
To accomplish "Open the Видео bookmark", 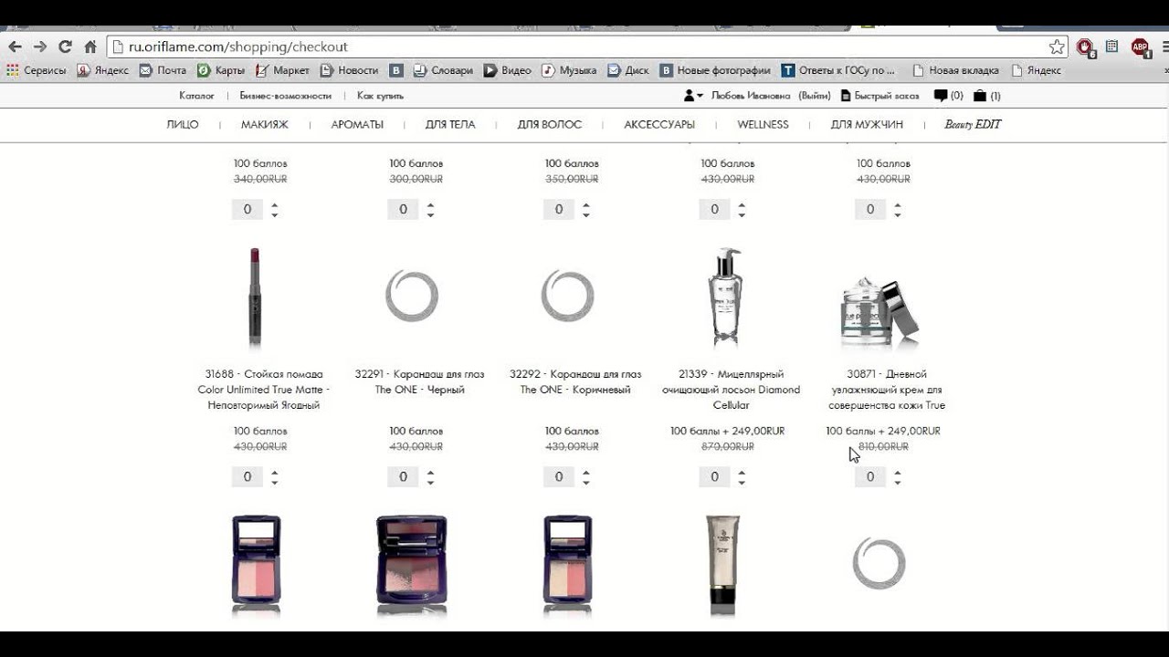I will click(507, 70).
